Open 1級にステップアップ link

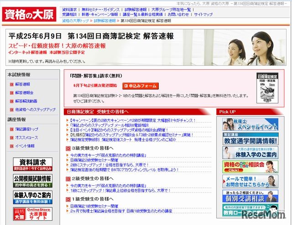click(120, 190)
